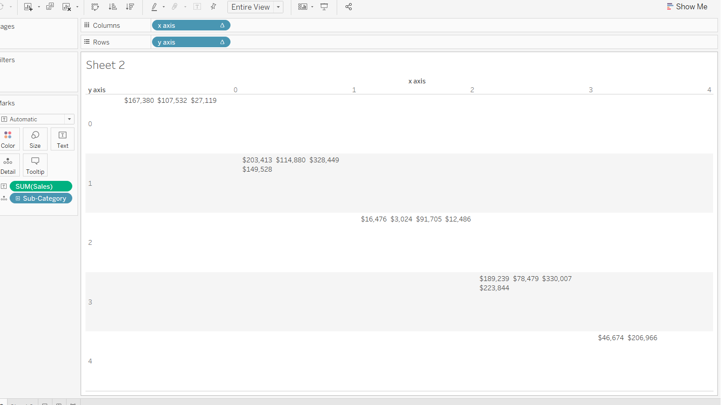Sort data ascending from the toolbar
721x405 pixels.
113,7
